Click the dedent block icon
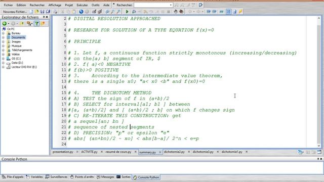 (x=214, y=12)
